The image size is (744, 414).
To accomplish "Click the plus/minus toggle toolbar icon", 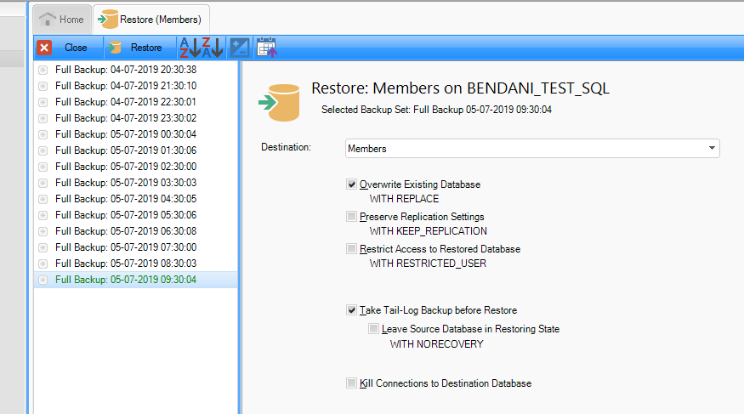I will click(240, 48).
